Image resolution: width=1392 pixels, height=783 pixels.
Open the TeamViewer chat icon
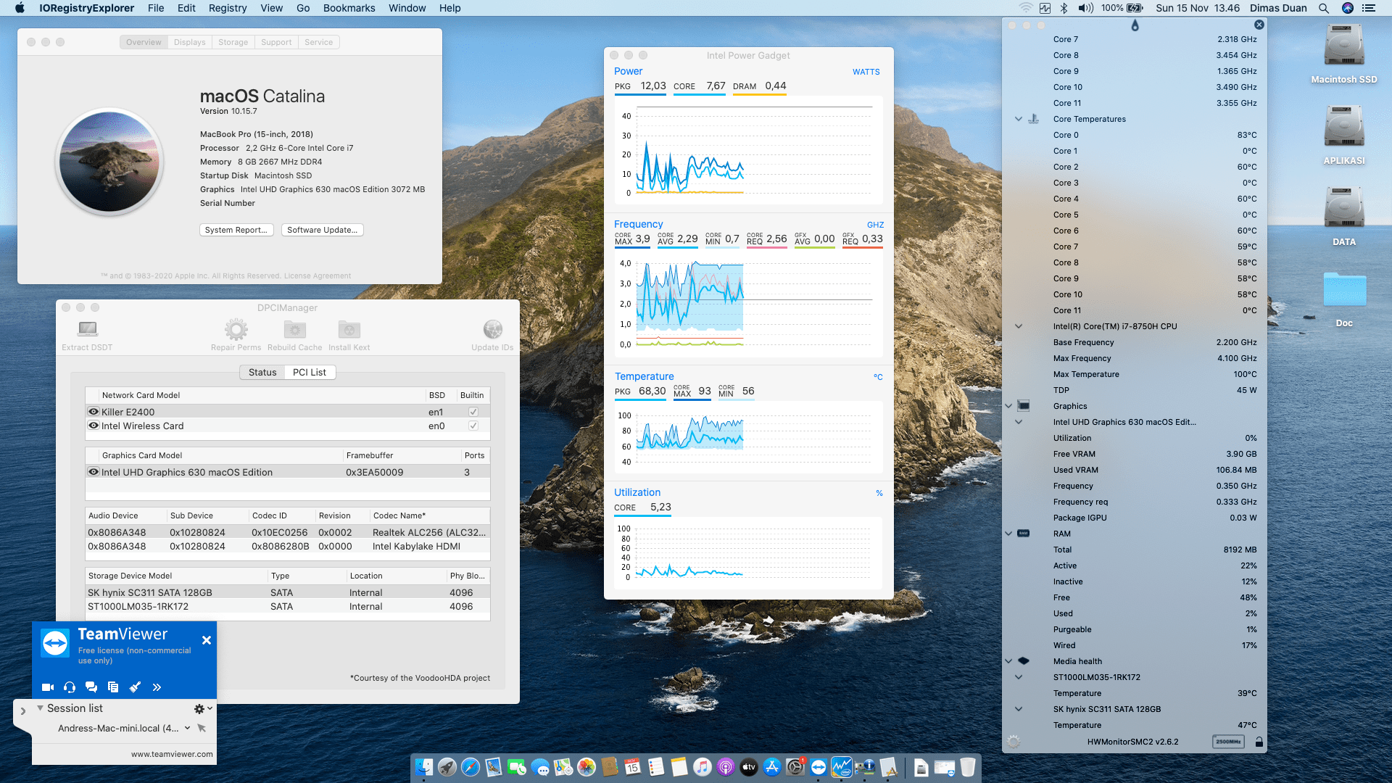click(x=91, y=687)
